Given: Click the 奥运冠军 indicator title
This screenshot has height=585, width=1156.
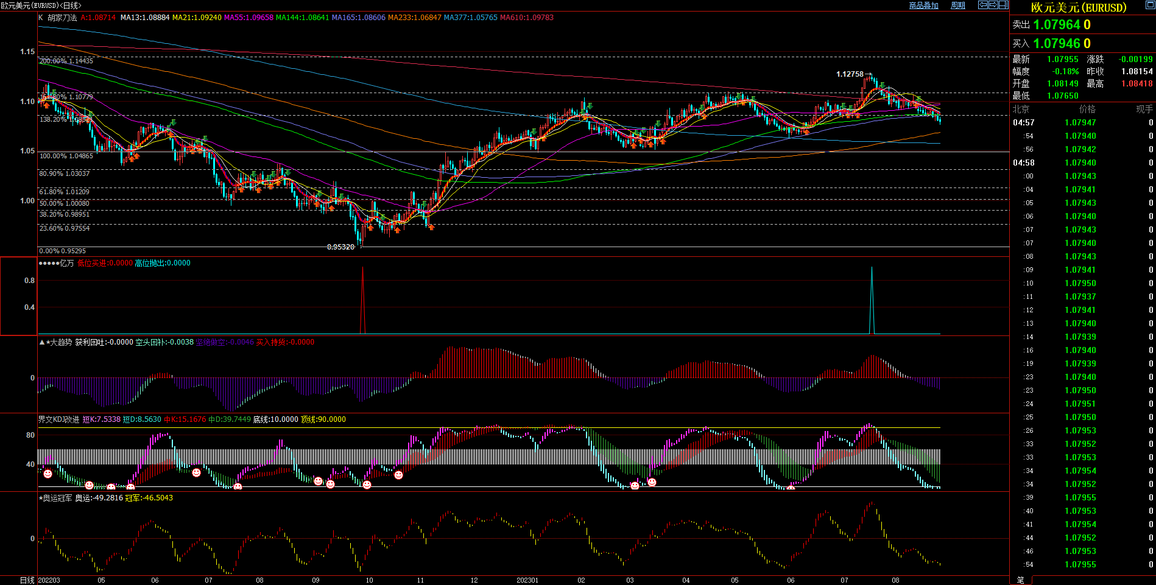Looking at the screenshot, I should coord(57,498).
